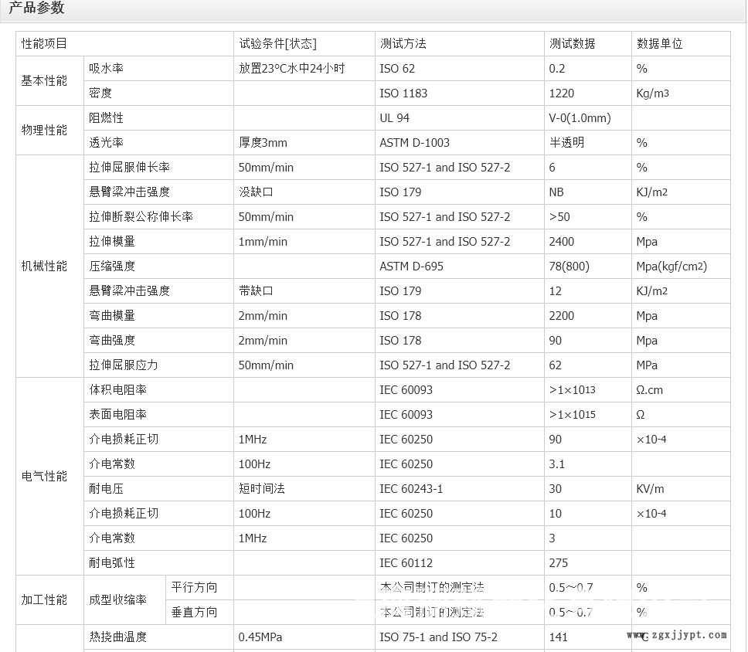Select the 热挠曲温度 row label
Screen dimensions: 748x652
[x=117, y=637]
